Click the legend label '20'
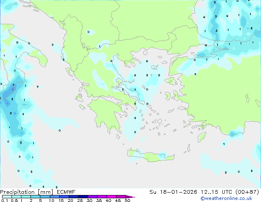The height and width of the screenshot is (202, 261). click(70, 200)
